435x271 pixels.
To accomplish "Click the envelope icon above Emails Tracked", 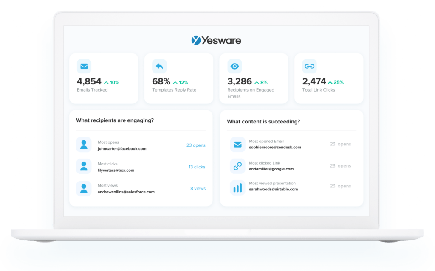I will click(84, 66).
